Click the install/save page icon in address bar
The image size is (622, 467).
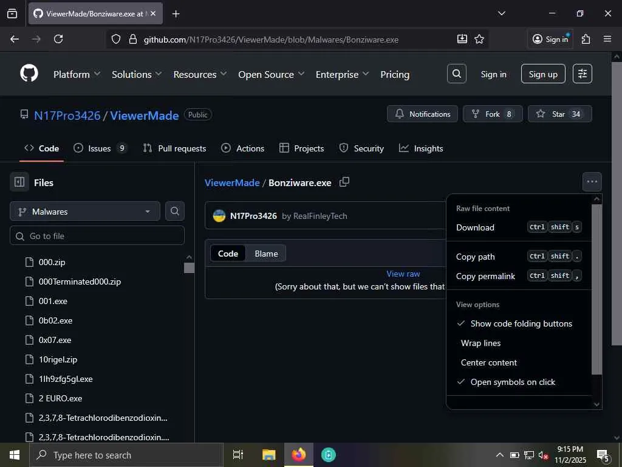click(x=462, y=40)
